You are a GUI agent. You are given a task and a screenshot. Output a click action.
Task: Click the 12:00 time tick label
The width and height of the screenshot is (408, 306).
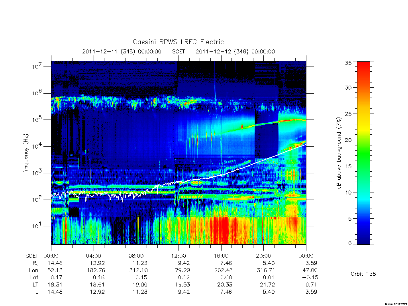click(x=178, y=256)
